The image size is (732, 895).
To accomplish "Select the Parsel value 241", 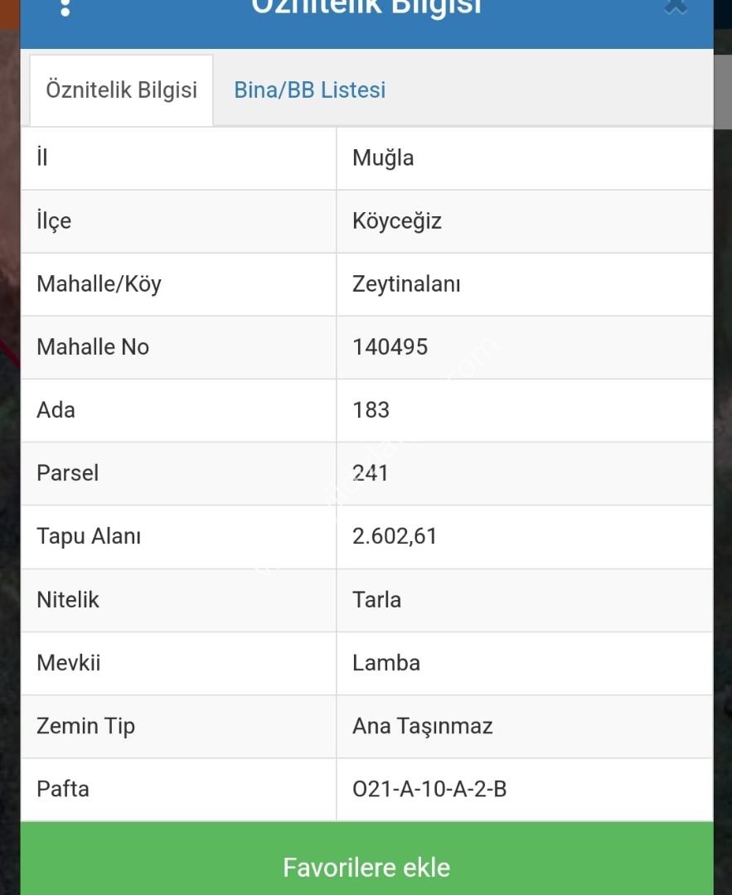I will [370, 473].
